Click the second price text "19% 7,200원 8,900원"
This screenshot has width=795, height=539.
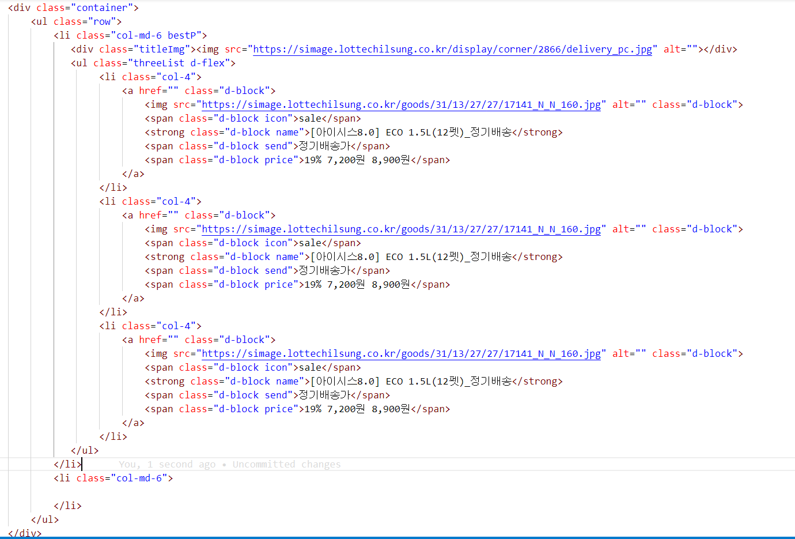(x=357, y=284)
